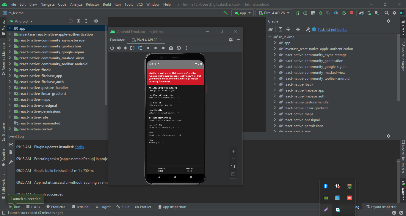The image size is (406, 216).
Task: Open Gradle build tool settings wrench
Action: tap(308, 29)
